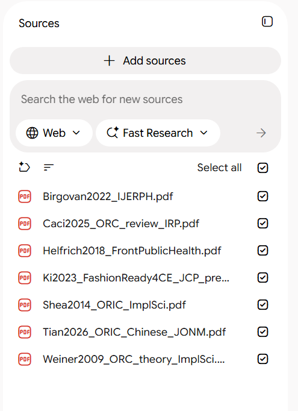The height and width of the screenshot is (411, 298).
Task: Uncheck Weiner2009_ORC_theory checkbox
Action: click(x=262, y=359)
